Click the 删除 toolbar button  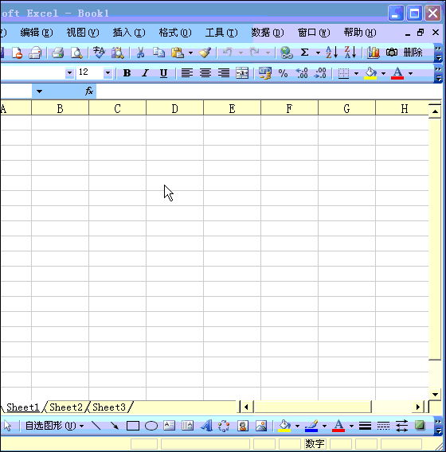(413, 53)
